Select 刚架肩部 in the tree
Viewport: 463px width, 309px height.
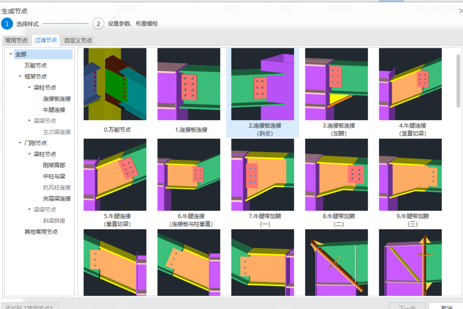(x=54, y=165)
